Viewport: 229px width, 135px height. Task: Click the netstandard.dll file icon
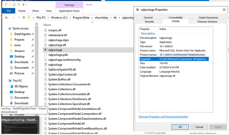pos(46,35)
